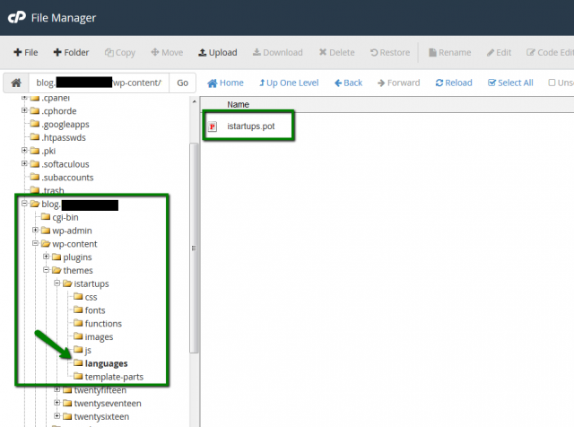Create a new folder with + Folder

[71, 52]
